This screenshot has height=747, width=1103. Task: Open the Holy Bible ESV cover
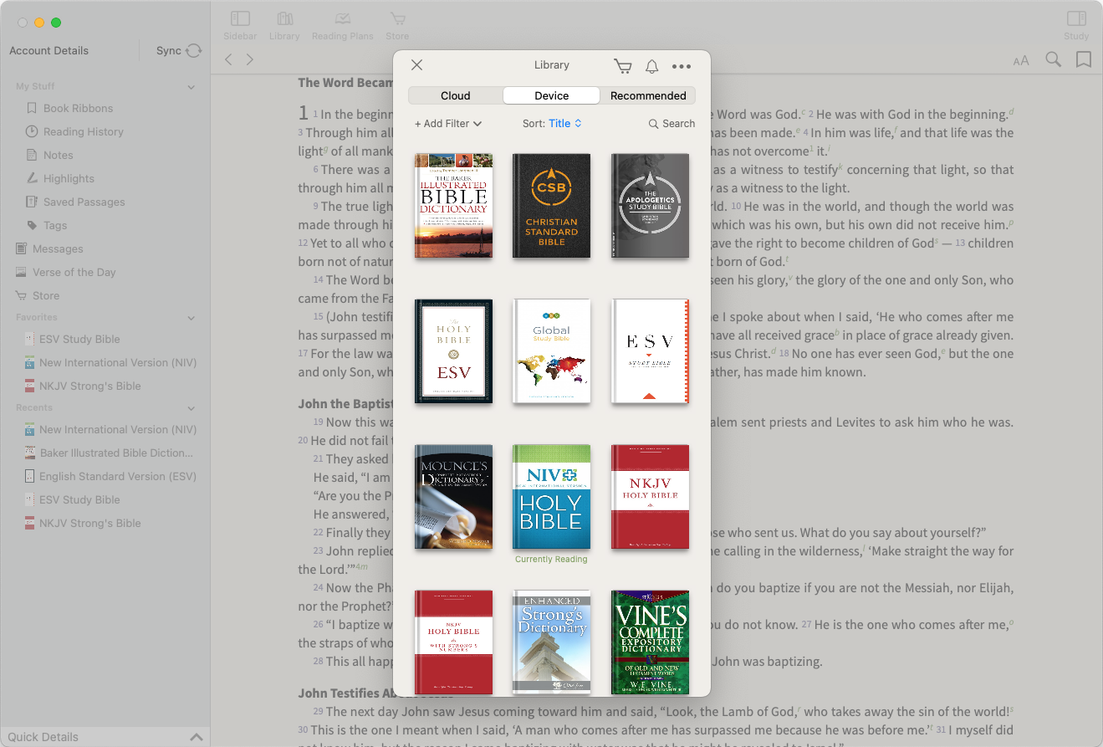click(x=453, y=351)
